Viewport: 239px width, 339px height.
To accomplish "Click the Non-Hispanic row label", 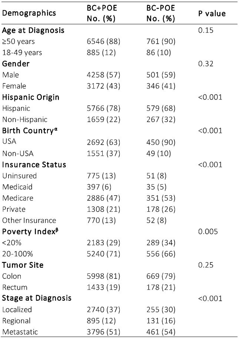I will click(24, 119).
